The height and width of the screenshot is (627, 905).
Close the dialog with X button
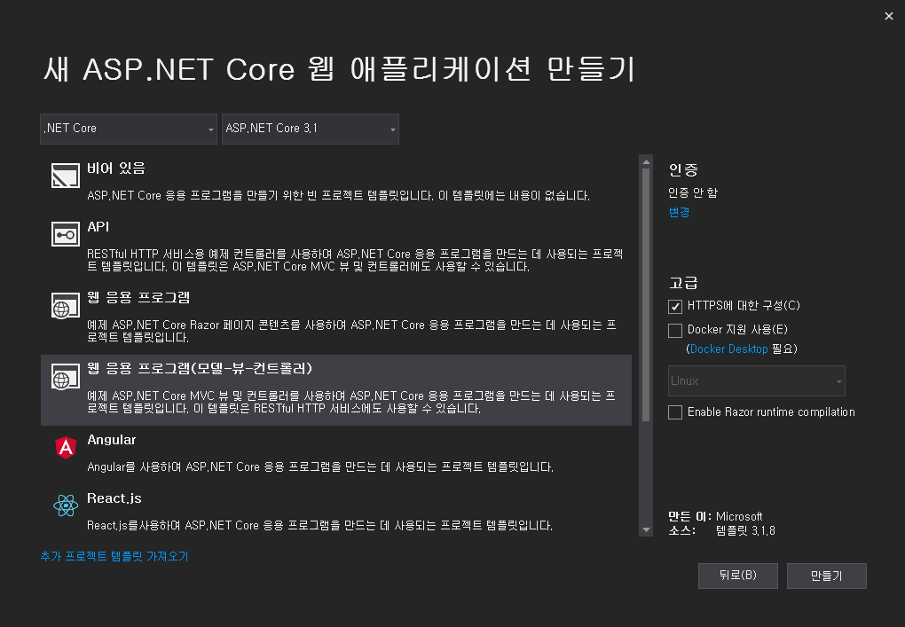click(889, 16)
